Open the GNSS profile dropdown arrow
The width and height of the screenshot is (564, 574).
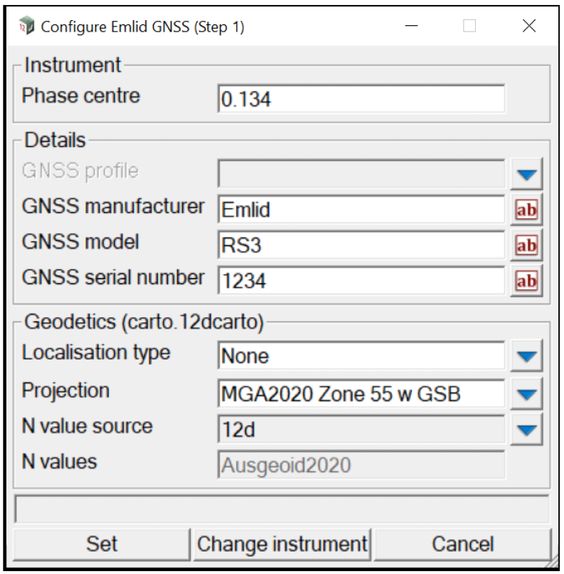click(526, 174)
